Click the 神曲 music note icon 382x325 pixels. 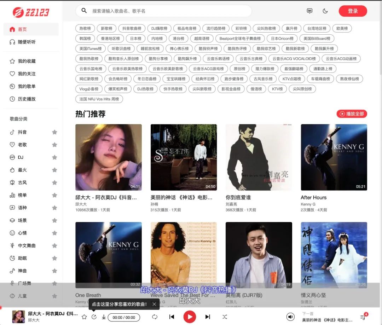12,271
